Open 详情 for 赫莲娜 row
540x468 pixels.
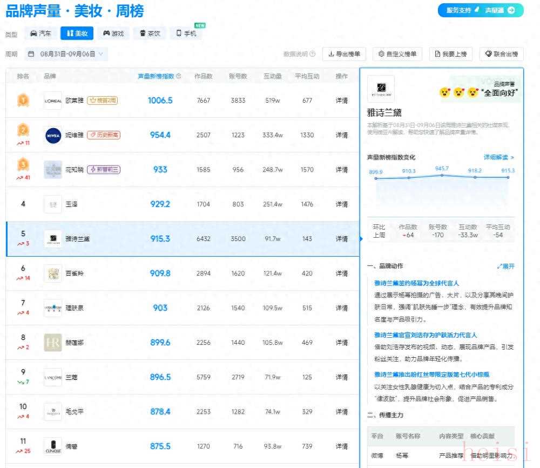coord(341,343)
